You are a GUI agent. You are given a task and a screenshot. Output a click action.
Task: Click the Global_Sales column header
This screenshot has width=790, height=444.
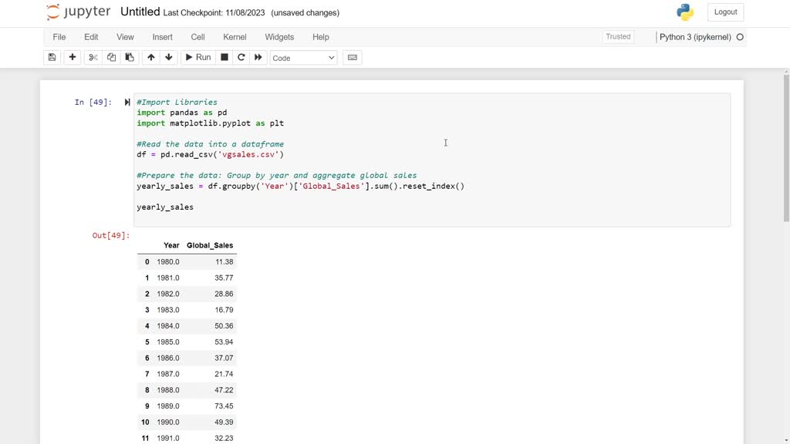[x=210, y=245]
